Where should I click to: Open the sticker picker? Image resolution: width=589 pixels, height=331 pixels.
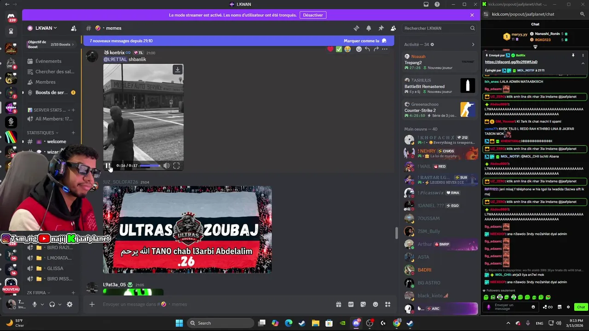pyautogui.click(x=363, y=304)
